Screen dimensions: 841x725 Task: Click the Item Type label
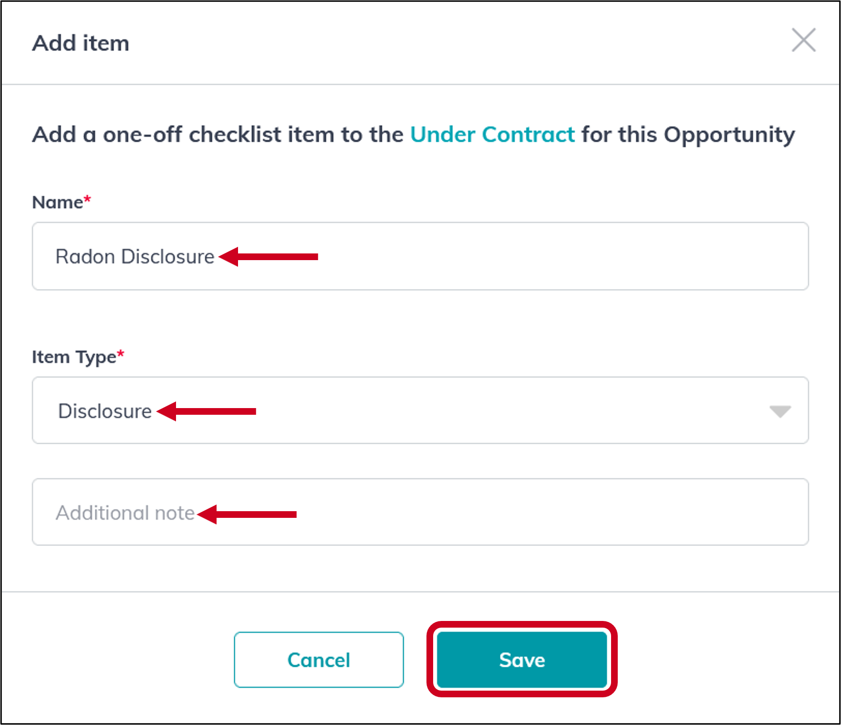pos(73,357)
